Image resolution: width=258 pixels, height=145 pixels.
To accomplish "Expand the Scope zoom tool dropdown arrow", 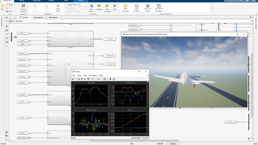I will (101, 79).
